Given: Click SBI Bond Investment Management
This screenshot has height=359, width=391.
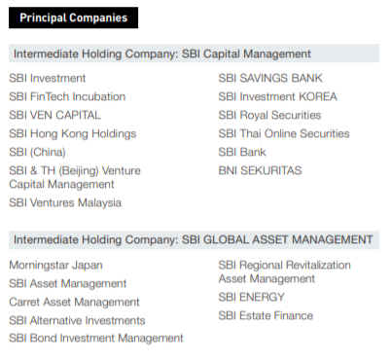Looking at the screenshot, I should [x=96, y=339].
